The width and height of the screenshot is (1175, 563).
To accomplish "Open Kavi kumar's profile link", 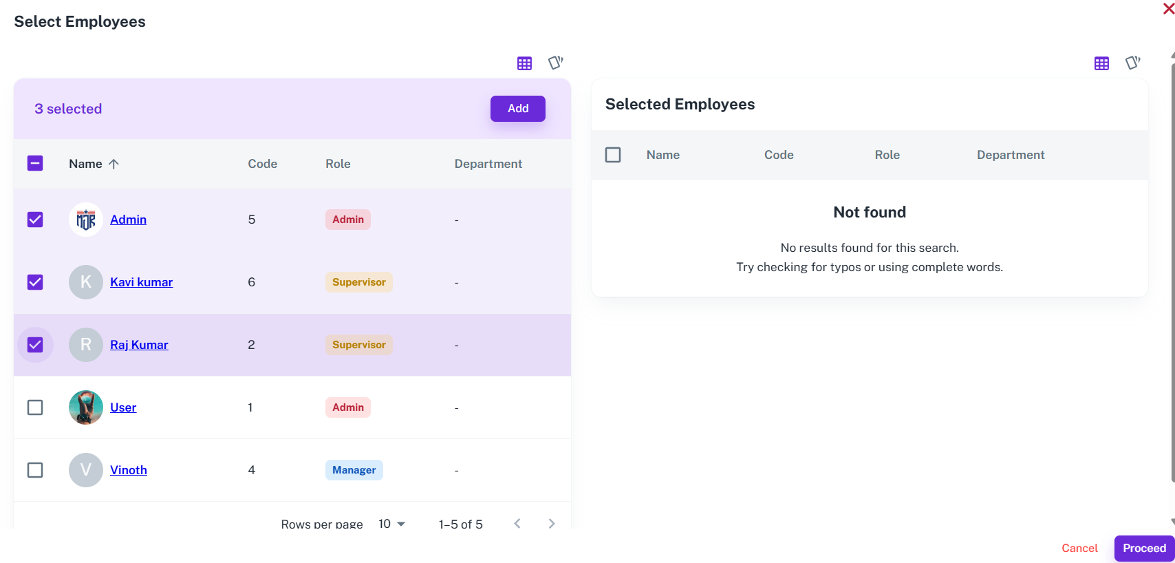I will point(141,282).
